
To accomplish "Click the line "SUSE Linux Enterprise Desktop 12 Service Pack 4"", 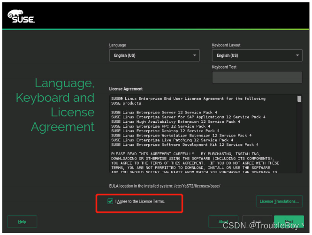I will (165, 131).
